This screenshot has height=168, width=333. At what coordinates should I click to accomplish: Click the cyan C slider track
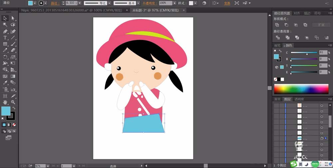click(x=304, y=52)
